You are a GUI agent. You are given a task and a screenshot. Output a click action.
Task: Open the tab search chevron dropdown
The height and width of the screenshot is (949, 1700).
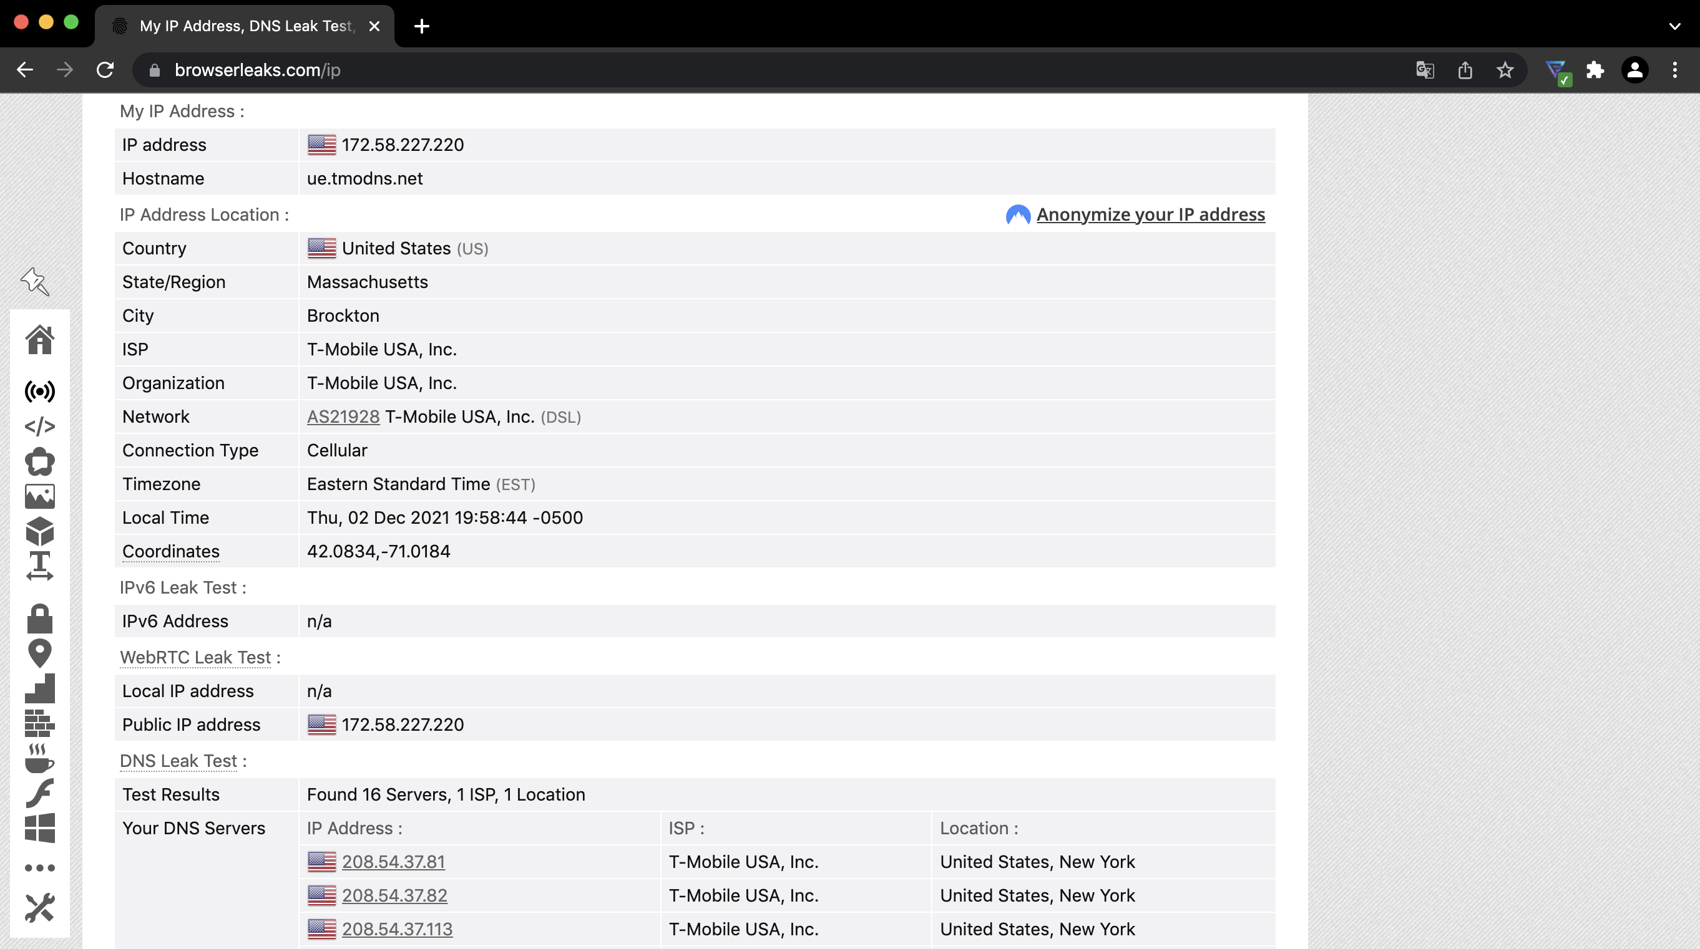(1674, 26)
